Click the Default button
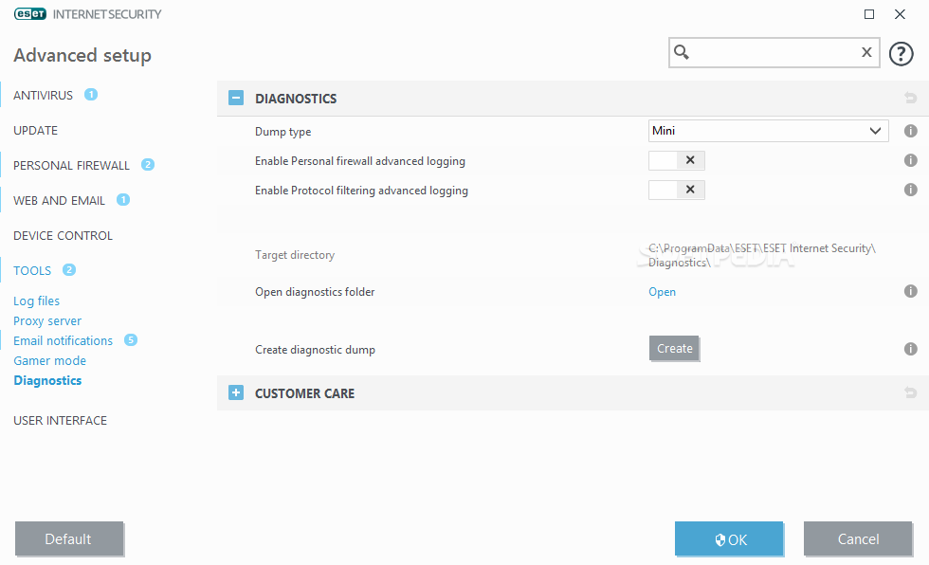The width and height of the screenshot is (929, 565). click(x=68, y=539)
